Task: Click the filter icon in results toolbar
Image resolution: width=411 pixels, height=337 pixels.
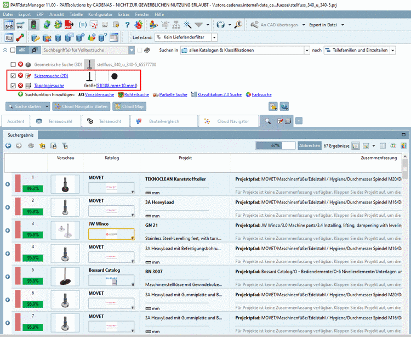Action: 65,145
